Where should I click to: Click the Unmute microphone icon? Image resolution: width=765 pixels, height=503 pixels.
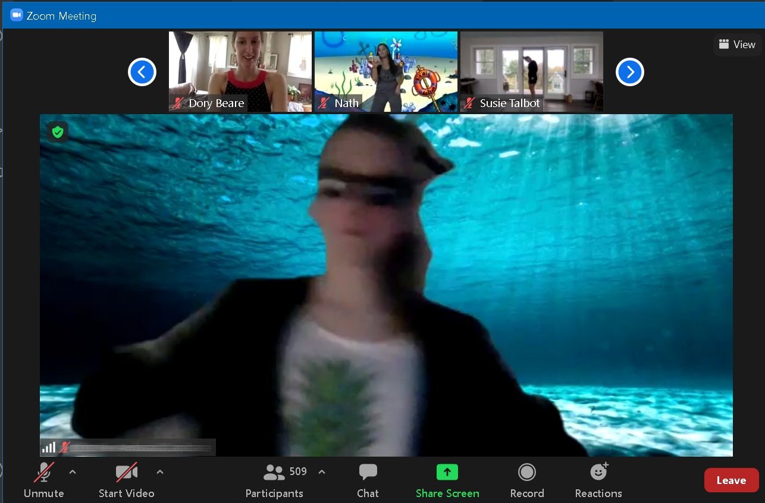(44, 473)
